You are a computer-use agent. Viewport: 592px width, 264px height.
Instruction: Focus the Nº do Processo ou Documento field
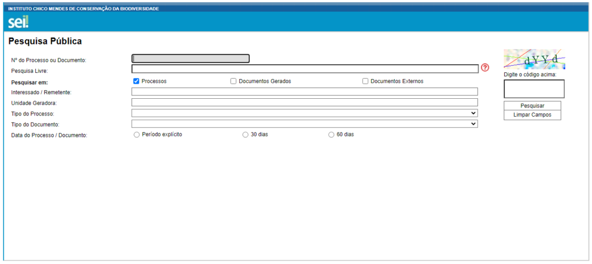(190, 58)
